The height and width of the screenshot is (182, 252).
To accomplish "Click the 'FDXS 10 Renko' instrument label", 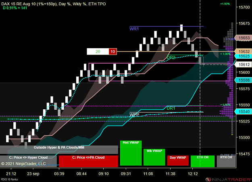I will pyautogui.click(x=9, y=179).
